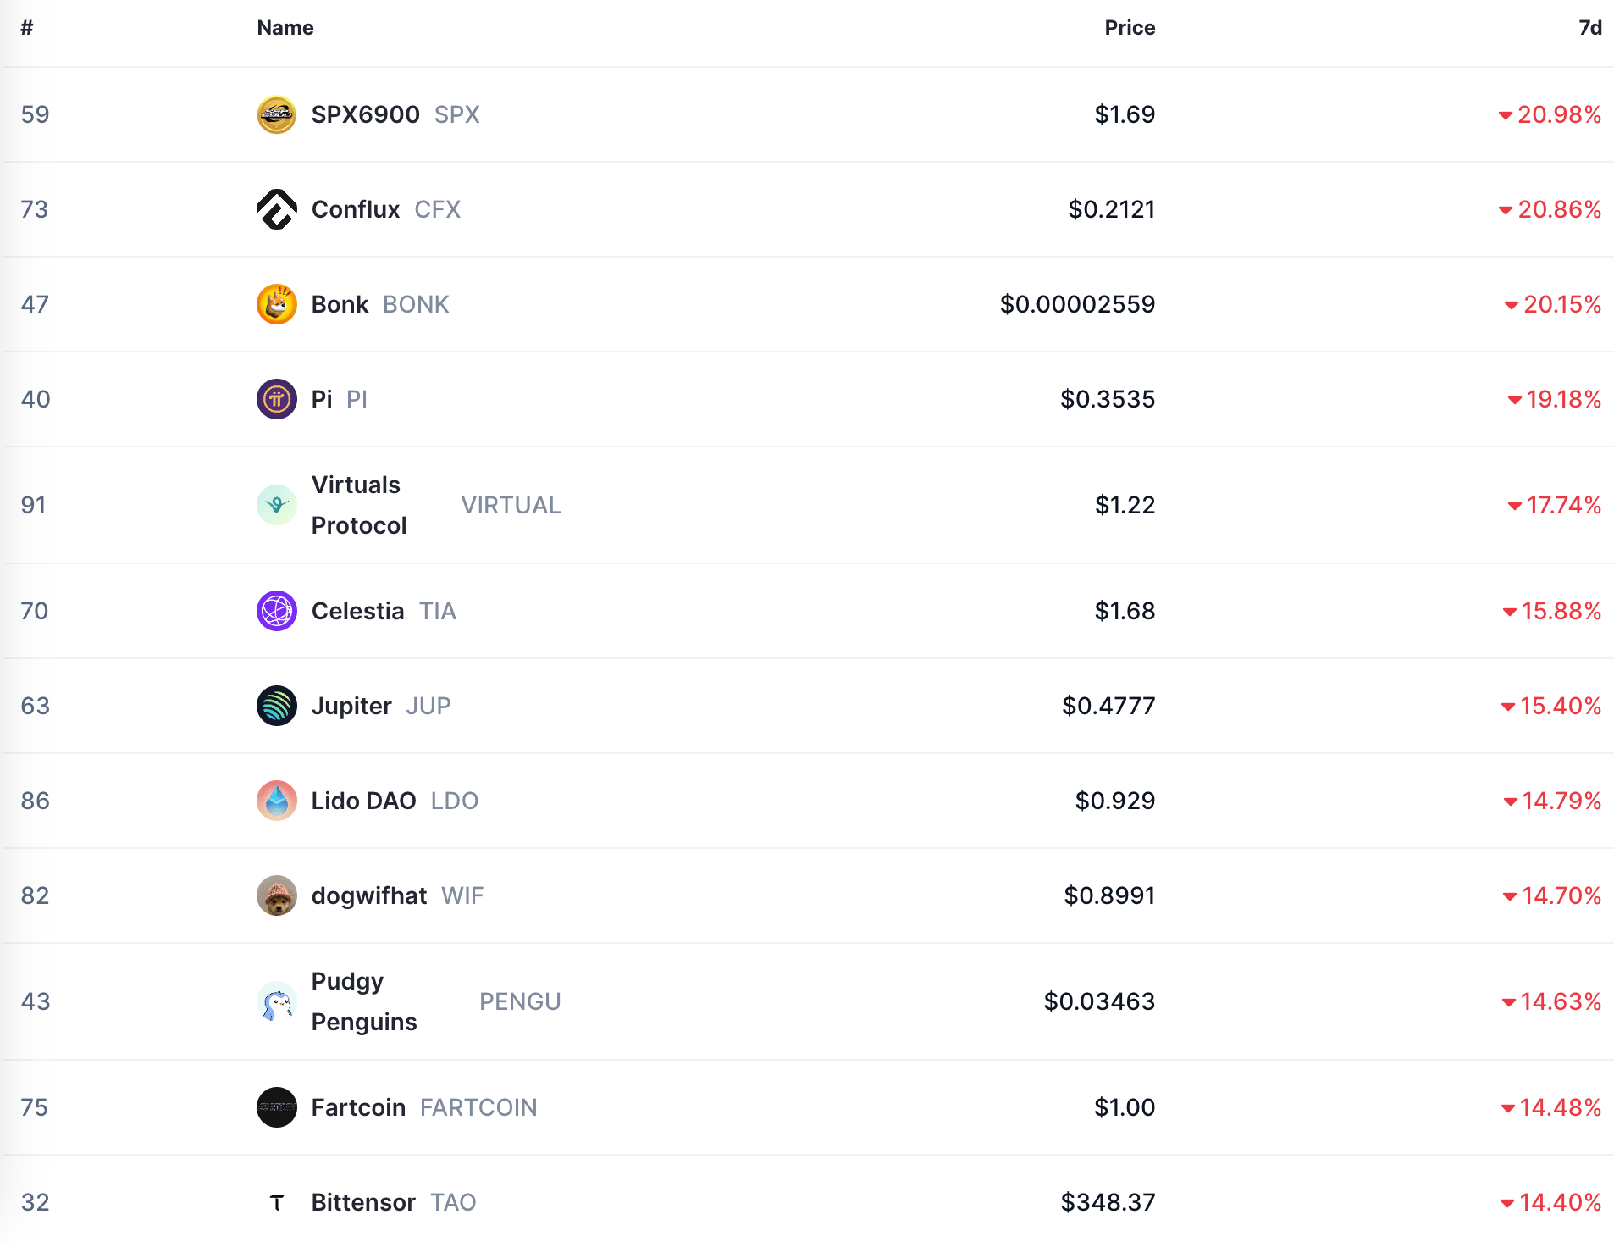Click the Pi network coin icon

point(276,399)
